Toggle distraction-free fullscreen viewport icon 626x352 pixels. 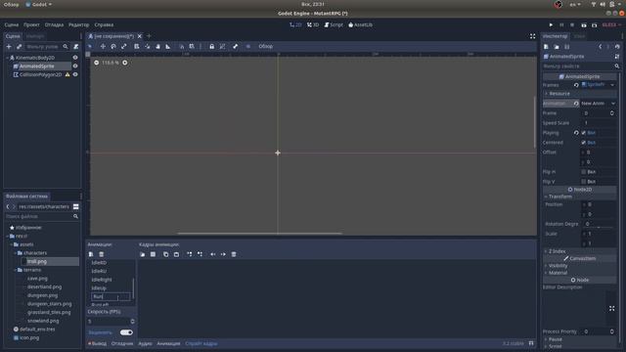coord(532,36)
